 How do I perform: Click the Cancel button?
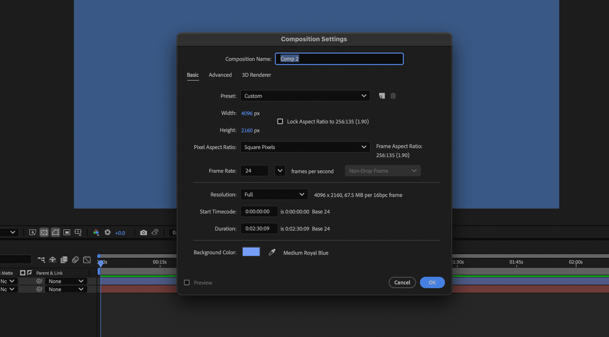tap(402, 283)
